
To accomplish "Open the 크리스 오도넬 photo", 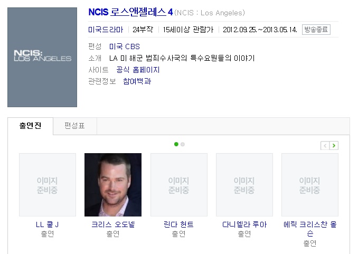I will (113, 185).
